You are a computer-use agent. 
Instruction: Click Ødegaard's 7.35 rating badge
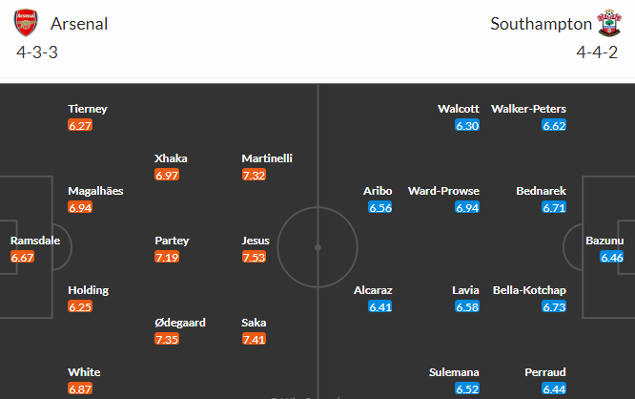[x=167, y=339]
